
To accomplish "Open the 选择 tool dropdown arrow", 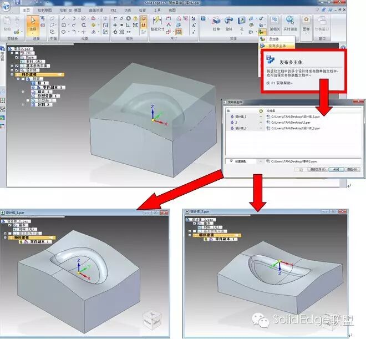I will point(33,33).
